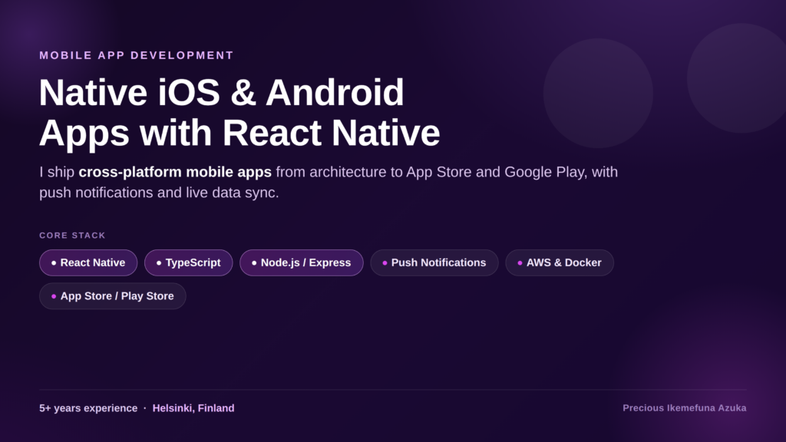Click the bold phrase 'cross-platform mobile apps'
Screen dimensions: 786x442
[175, 172]
